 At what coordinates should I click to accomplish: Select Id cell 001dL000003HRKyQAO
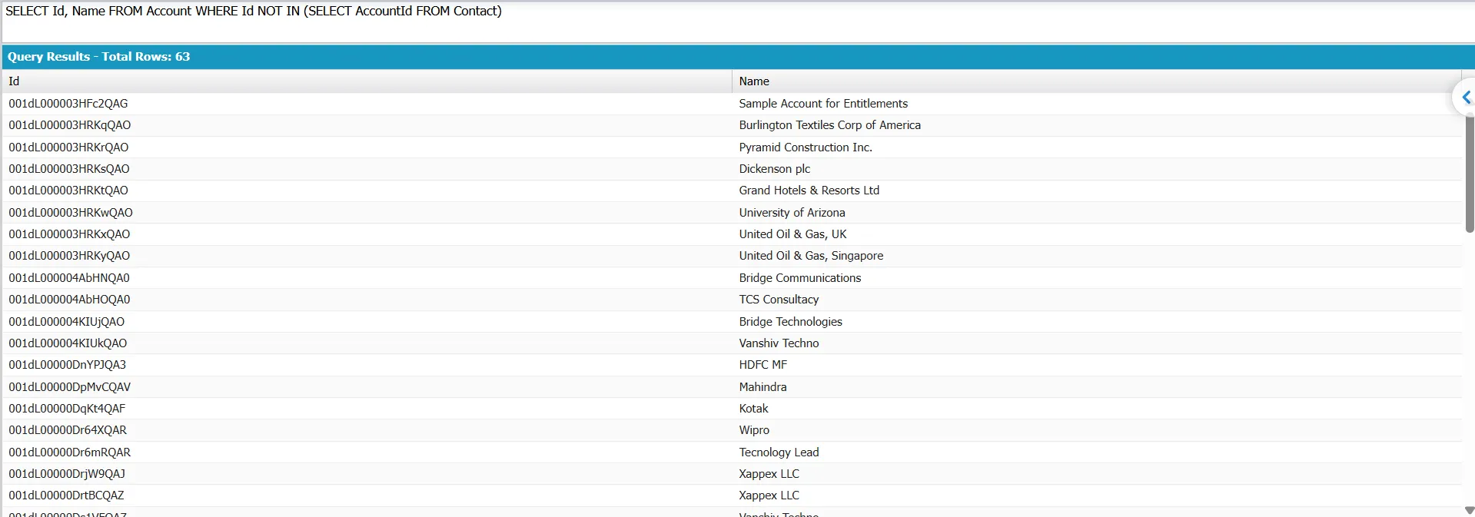[69, 256]
